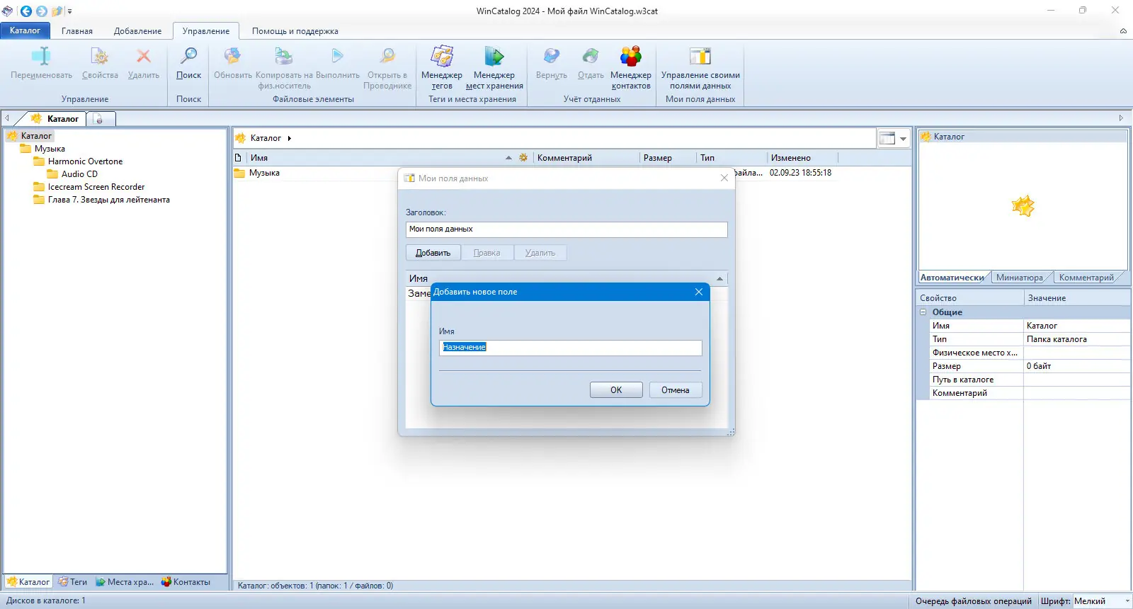Switch to the Контакты bottom tab
This screenshot has height=609, width=1133.
tap(186, 582)
